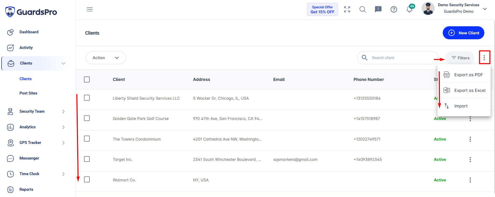Open row menu for Golden Gate Park Golf Course
The width and height of the screenshot is (495, 197).
pos(470,119)
